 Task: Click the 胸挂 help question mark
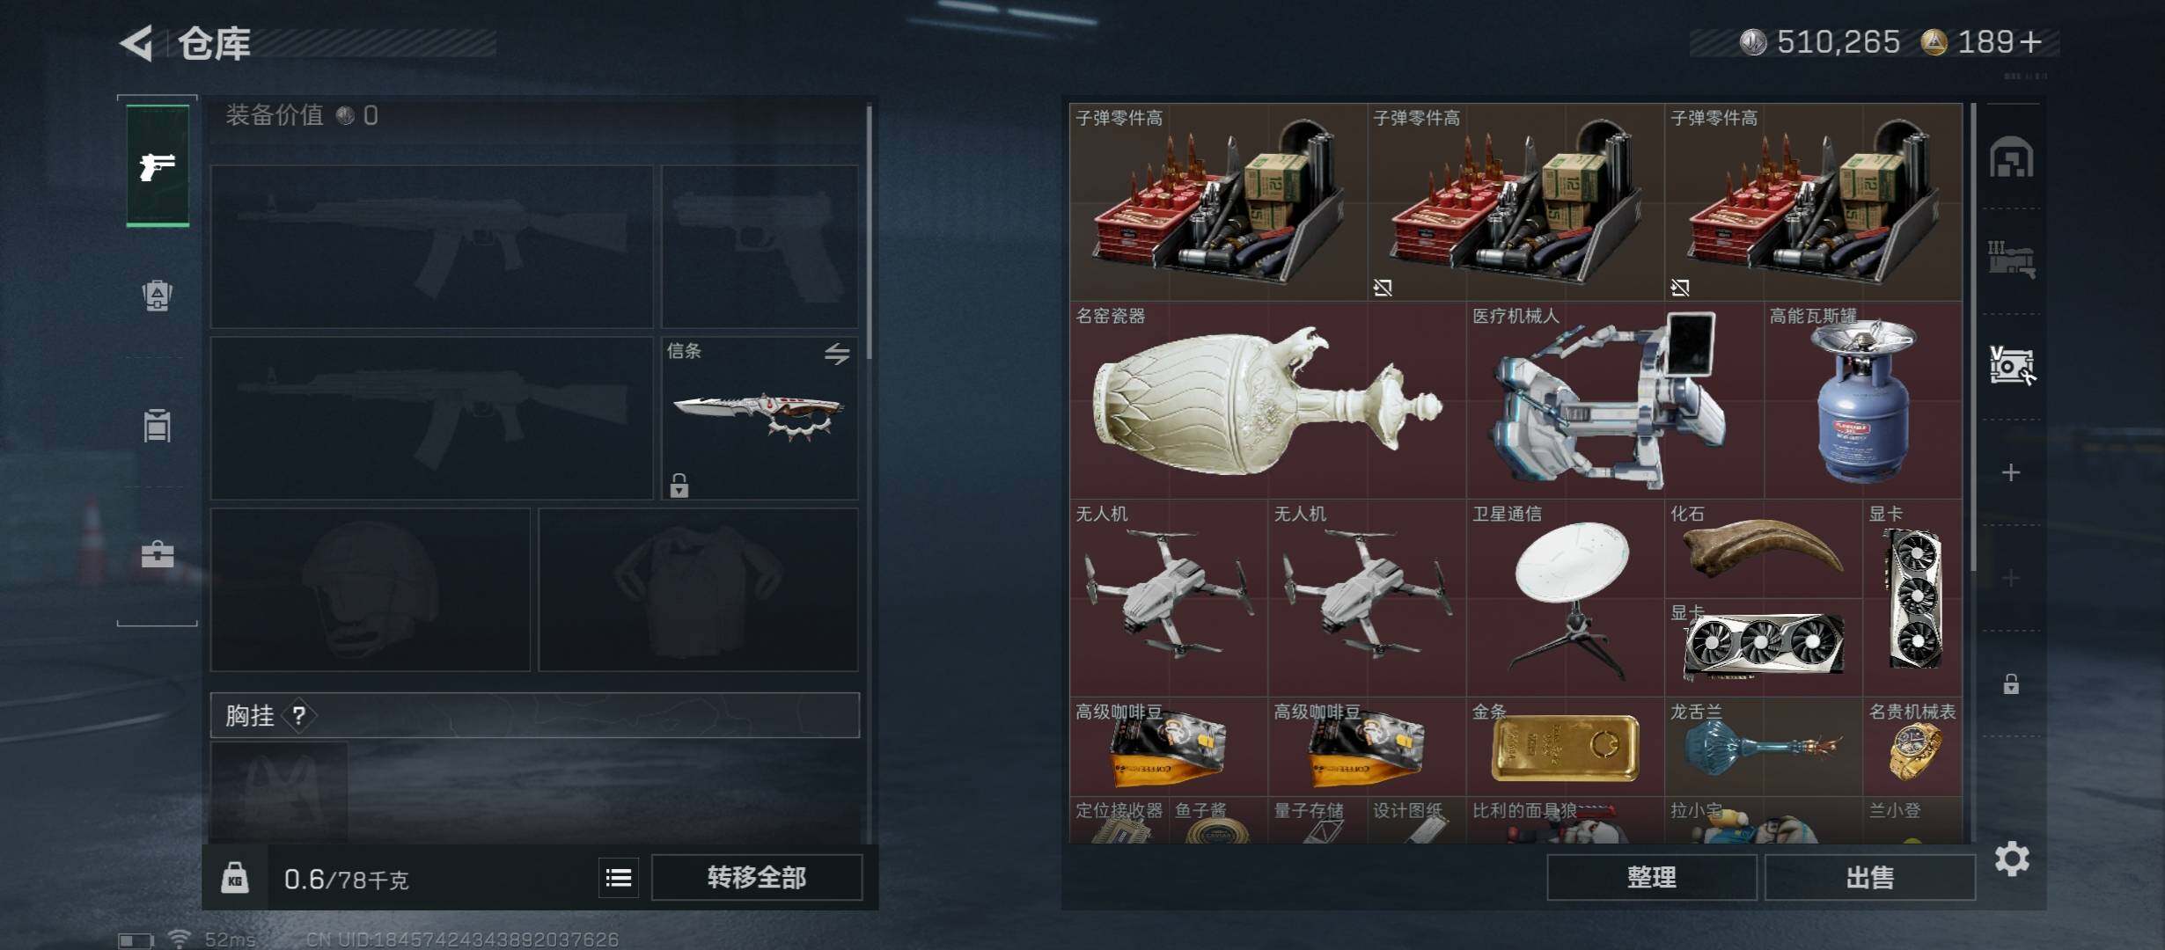tap(299, 715)
